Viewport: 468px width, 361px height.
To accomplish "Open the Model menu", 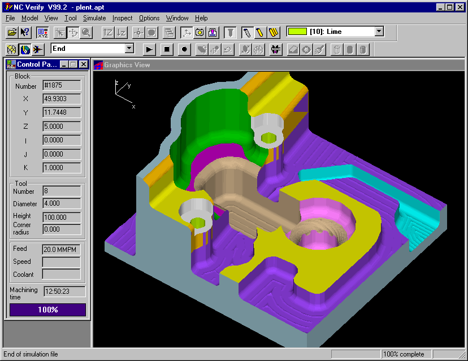I will pyautogui.click(x=29, y=18).
